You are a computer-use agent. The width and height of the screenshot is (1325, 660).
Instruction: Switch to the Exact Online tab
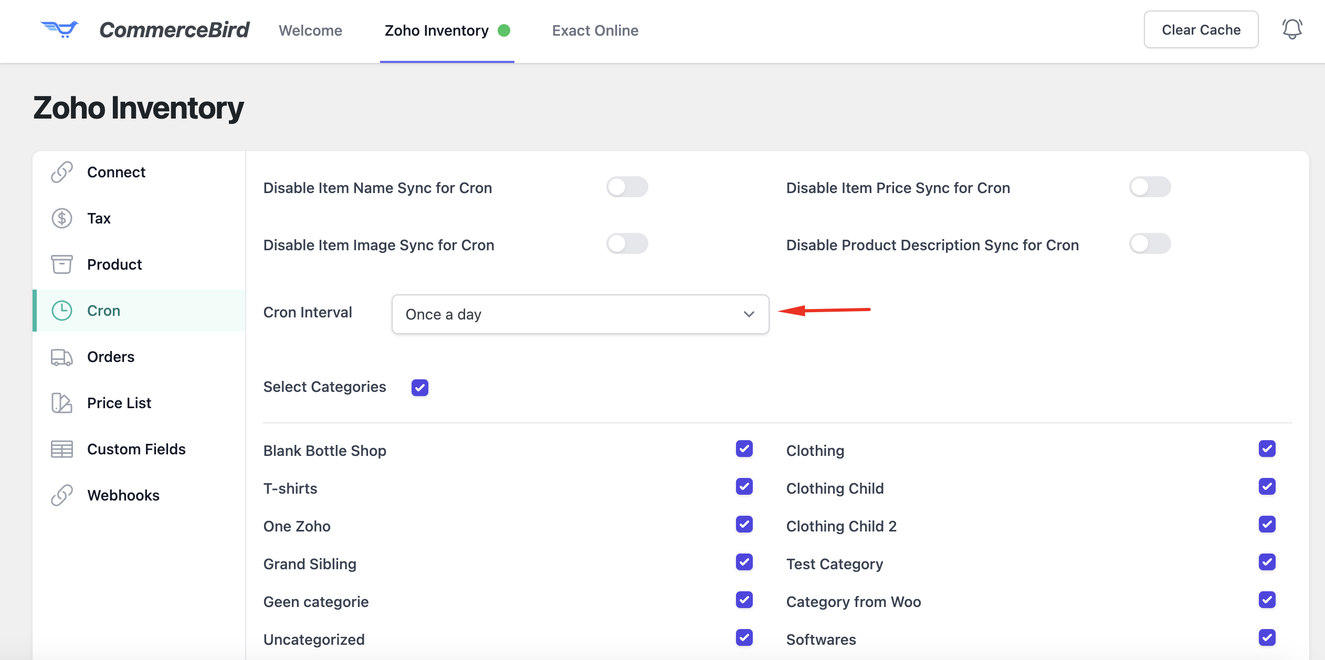point(595,30)
